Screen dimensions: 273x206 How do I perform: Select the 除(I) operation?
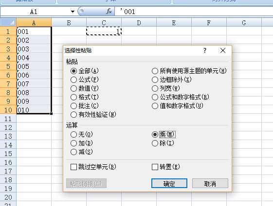(163, 143)
